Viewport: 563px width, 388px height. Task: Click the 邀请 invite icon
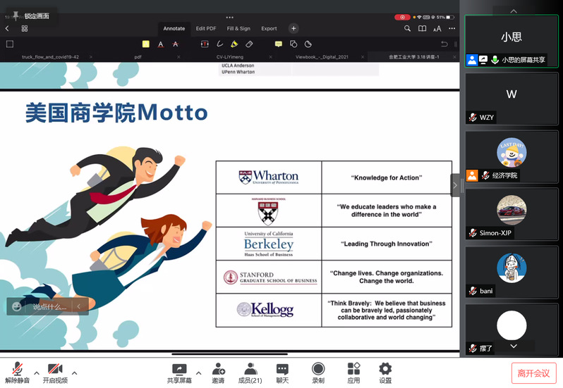pyautogui.click(x=218, y=373)
